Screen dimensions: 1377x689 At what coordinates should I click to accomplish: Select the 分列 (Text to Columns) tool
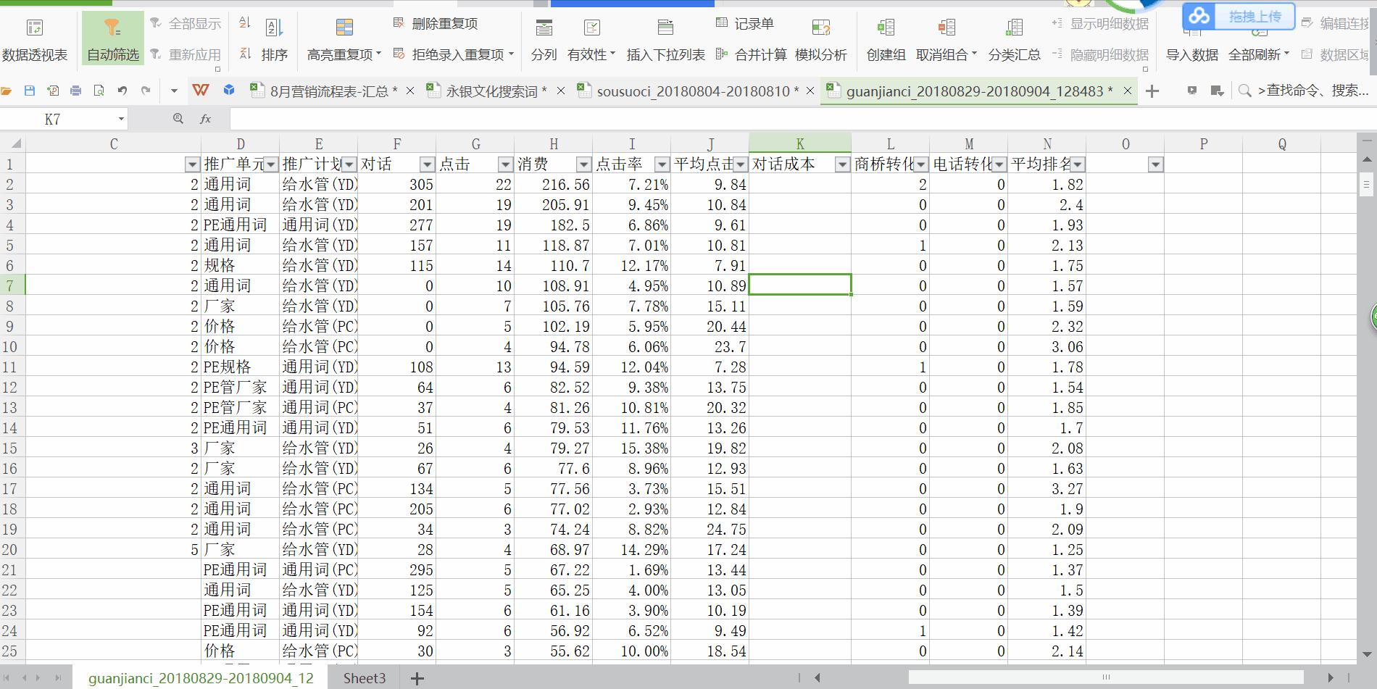[x=544, y=38]
